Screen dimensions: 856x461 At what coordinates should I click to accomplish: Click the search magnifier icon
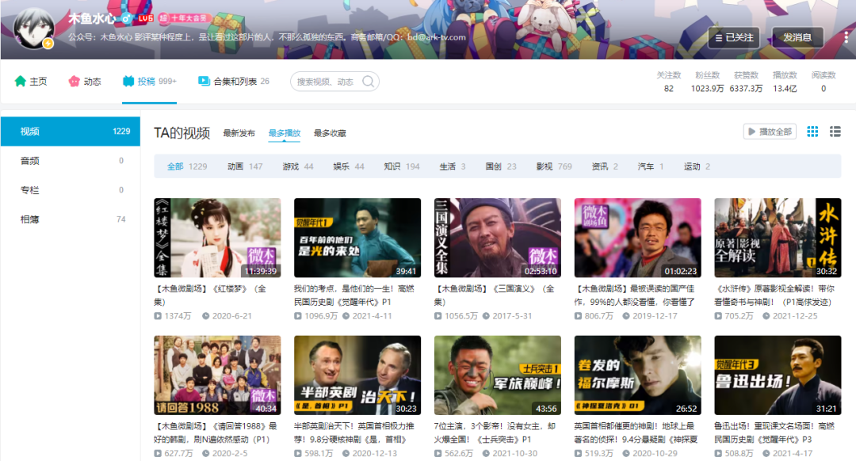[x=369, y=82]
